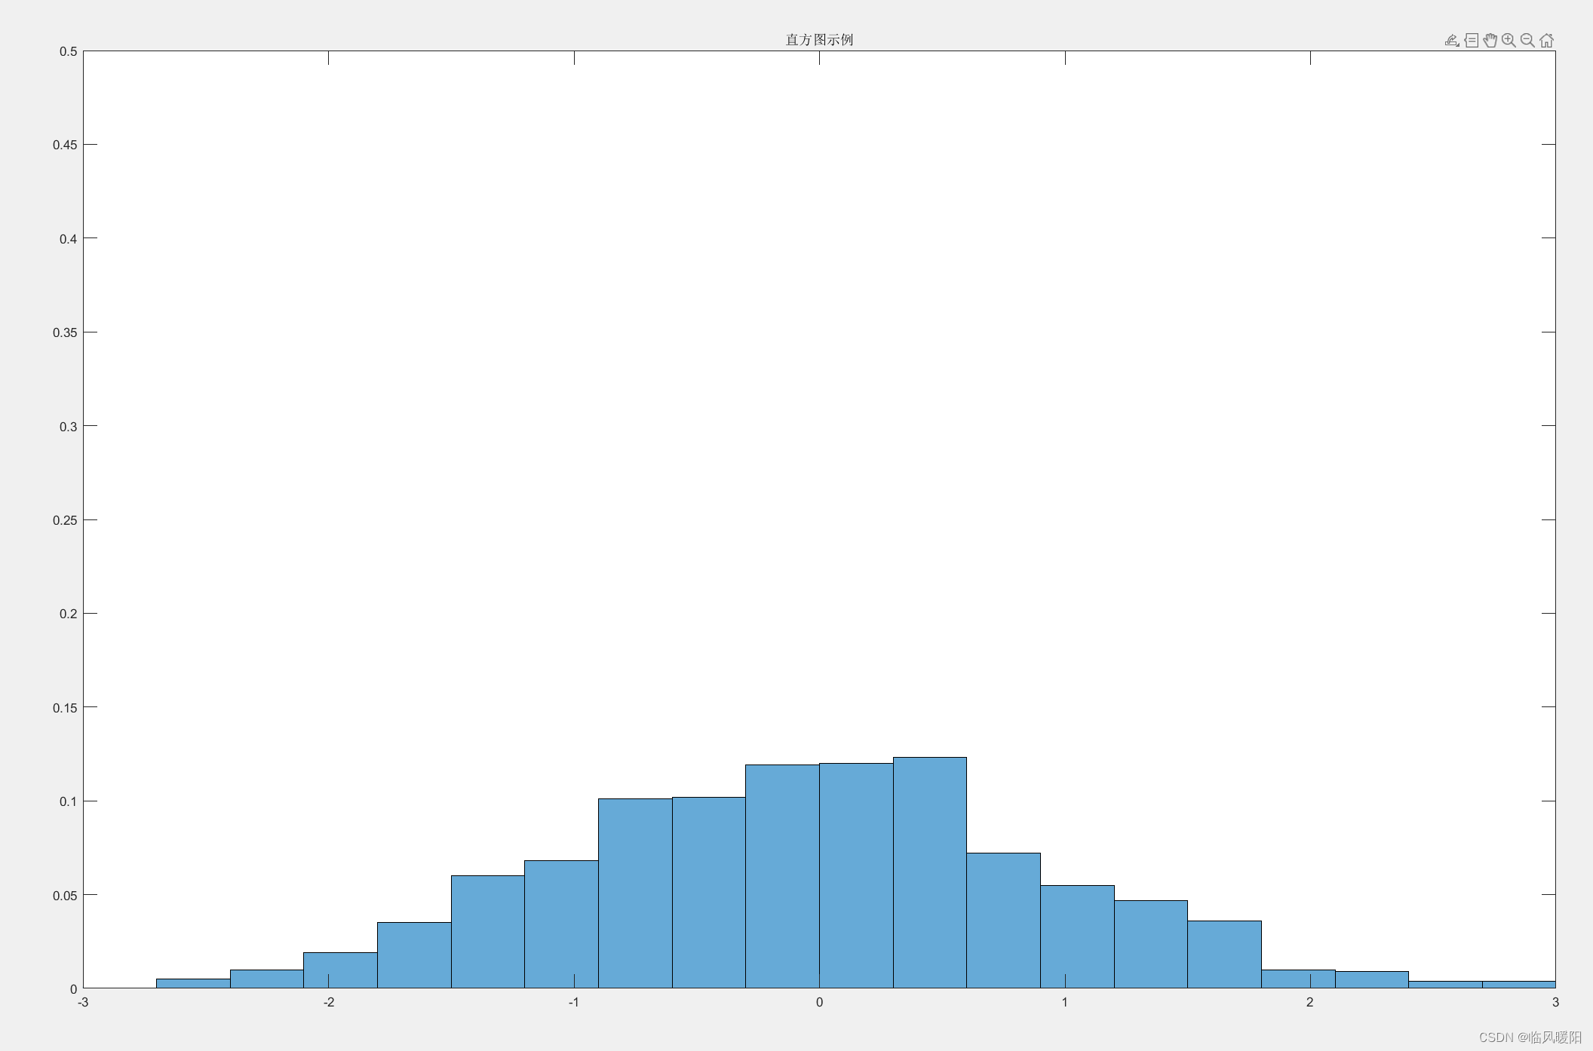Click the tallest histogram bar
The image size is (1593, 1051).
coord(929,872)
